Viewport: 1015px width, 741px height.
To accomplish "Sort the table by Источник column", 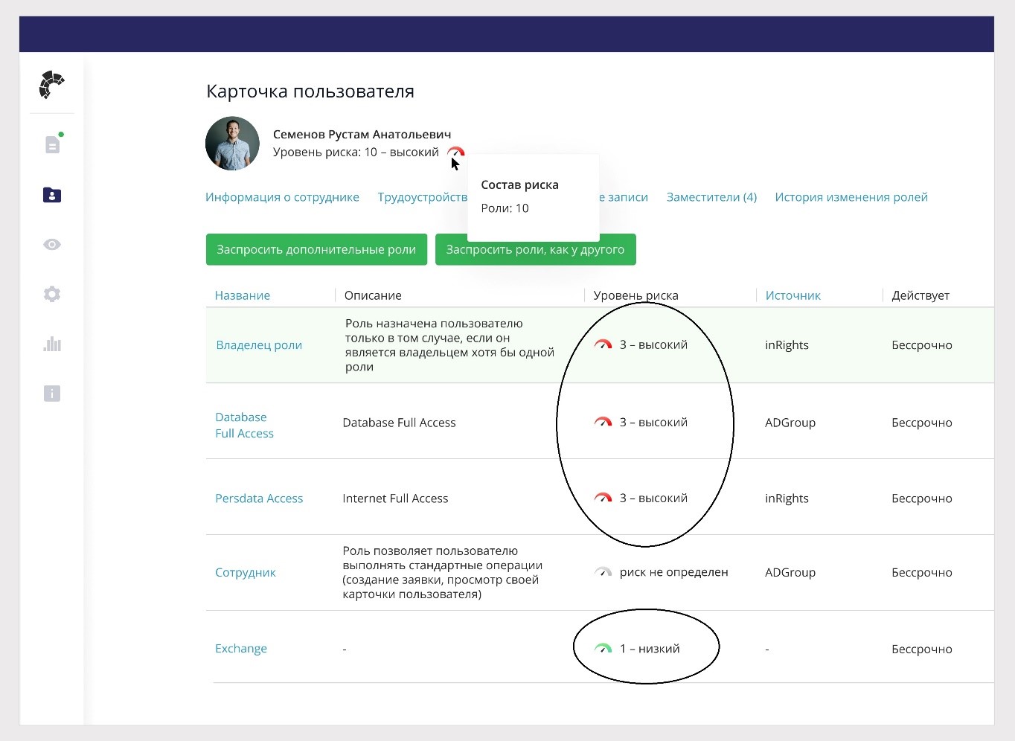I will coord(793,295).
